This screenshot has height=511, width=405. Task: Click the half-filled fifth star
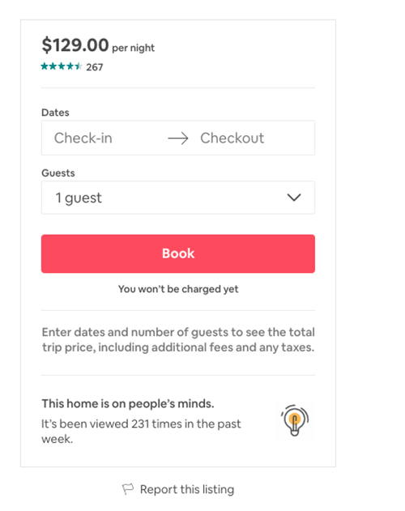click(79, 66)
